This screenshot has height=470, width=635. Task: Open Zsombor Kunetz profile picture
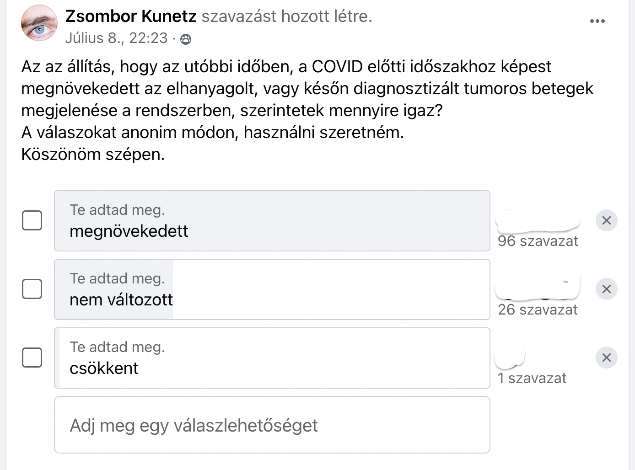39,24
